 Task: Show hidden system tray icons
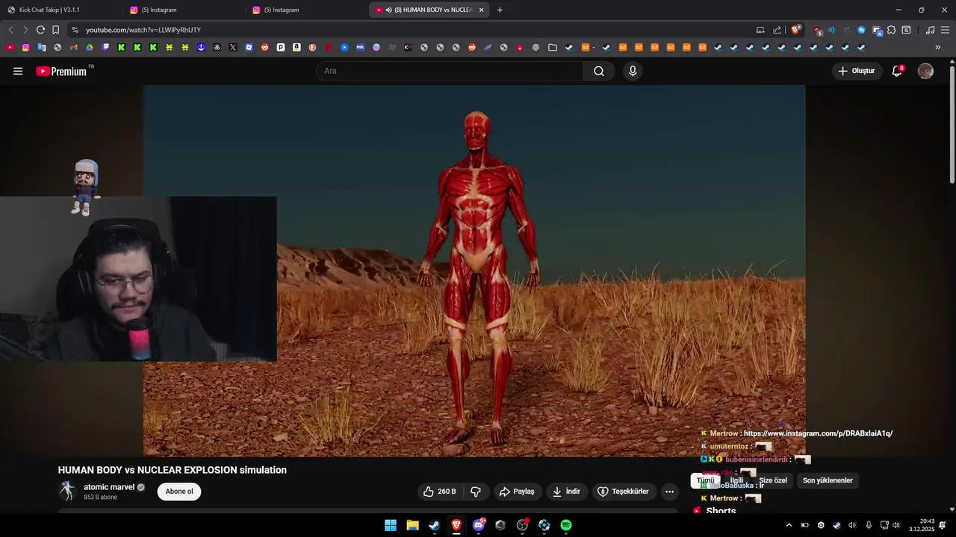click(789, 525)
